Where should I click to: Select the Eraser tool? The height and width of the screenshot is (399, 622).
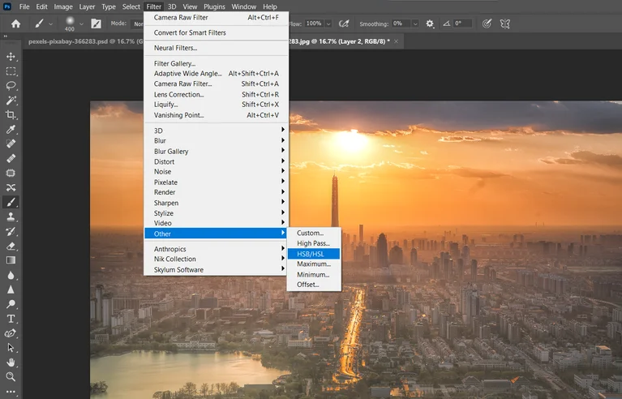tap(11, 246)
